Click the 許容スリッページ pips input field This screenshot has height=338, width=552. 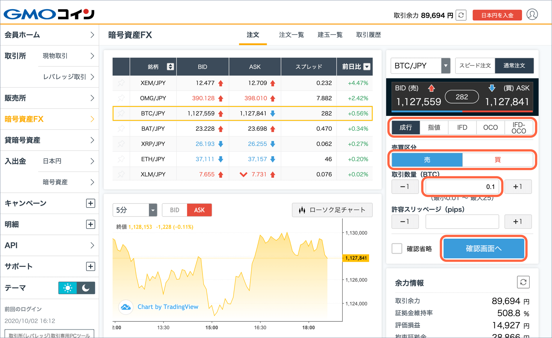pyautogui.click(x=462, y=221)
